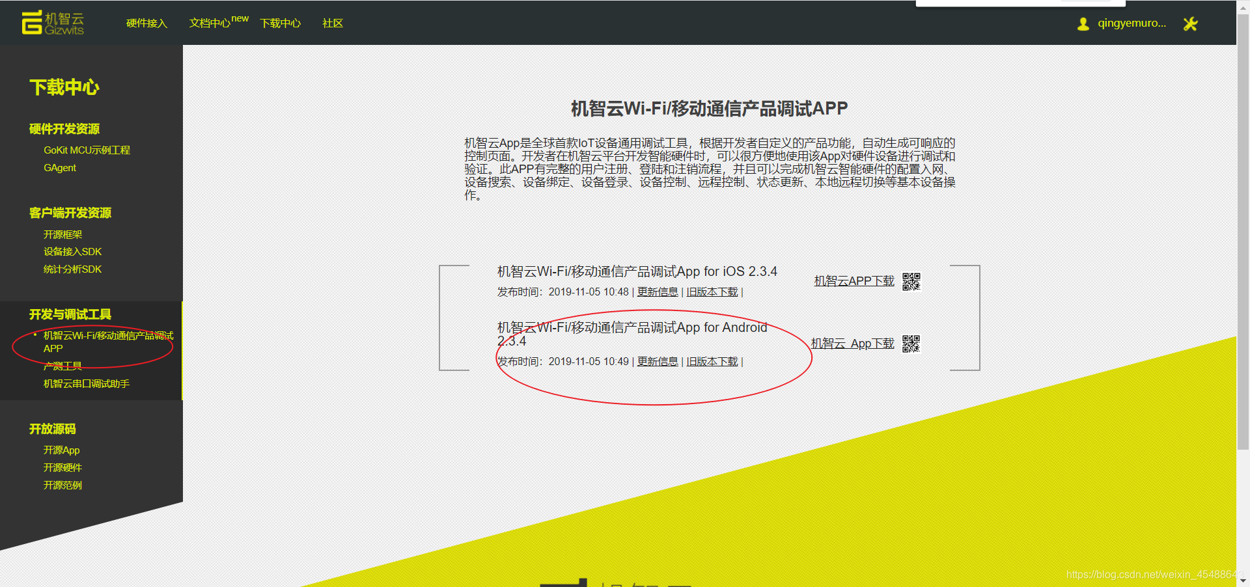Click the 发布时间 2019-11-05 10:49 text
Screen dimensions: 1250x587
(x=563, y=362)
